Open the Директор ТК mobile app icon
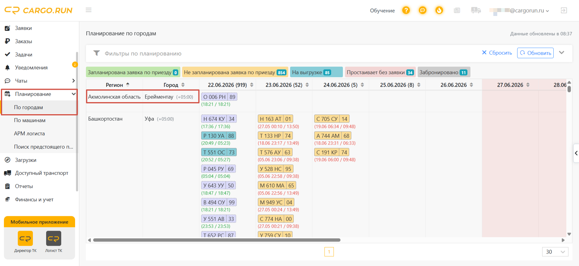 (x=25, y=242)
